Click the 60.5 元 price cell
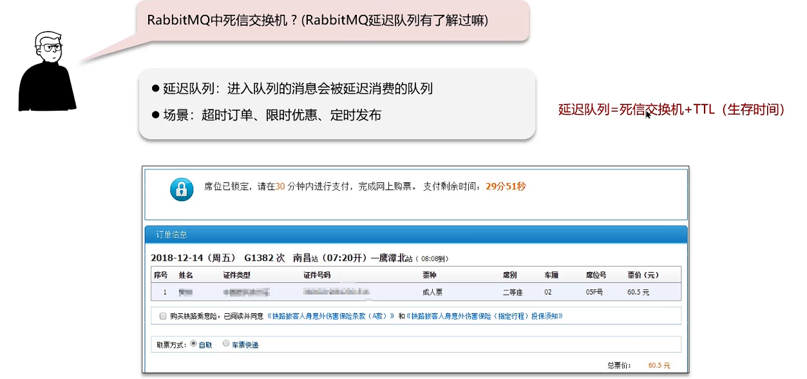The width and height of the screenshot is (807, 379). (638, 293)
